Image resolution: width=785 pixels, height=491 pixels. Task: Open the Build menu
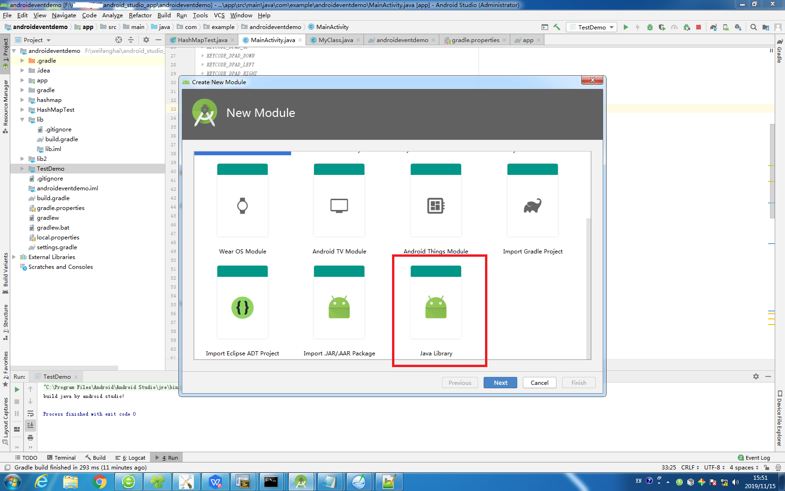pyautogui.click(x=164, y=15)
